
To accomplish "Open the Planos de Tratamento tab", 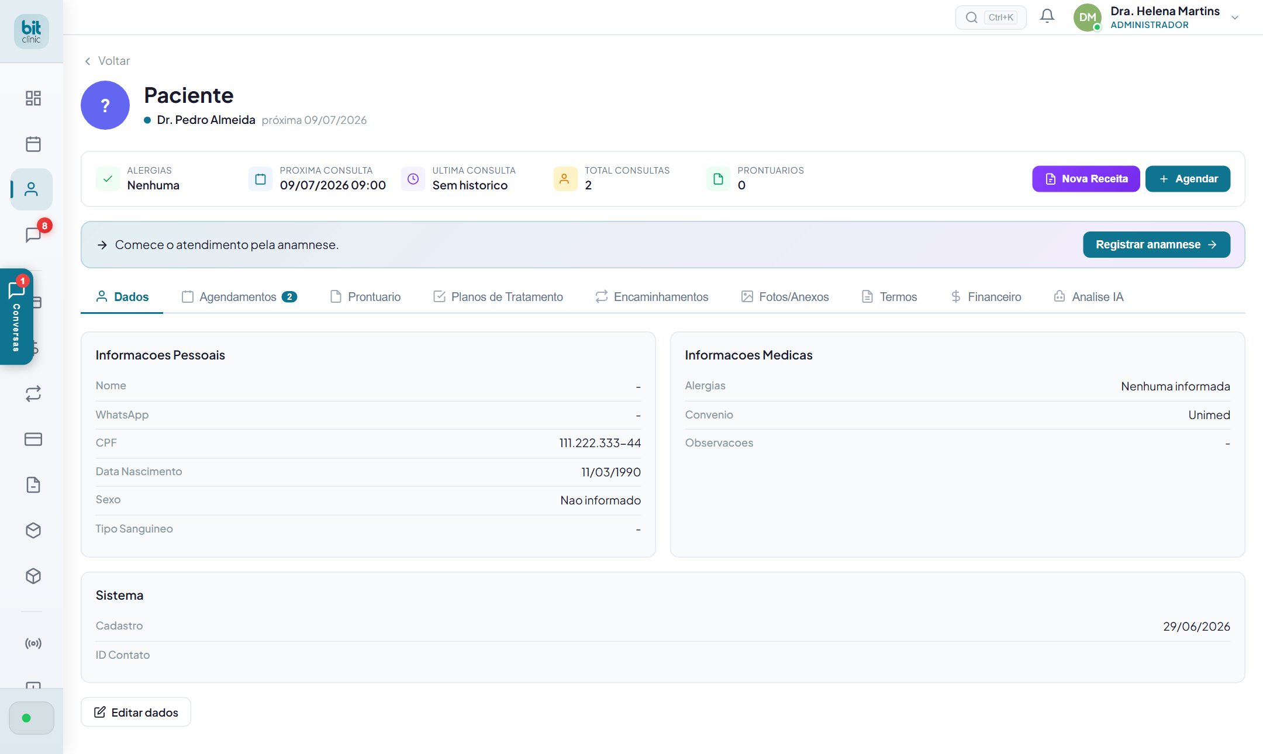I will (x=498, y=297).
